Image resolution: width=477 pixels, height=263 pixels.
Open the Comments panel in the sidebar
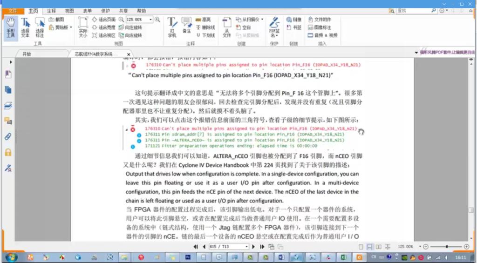coord(8,121)
